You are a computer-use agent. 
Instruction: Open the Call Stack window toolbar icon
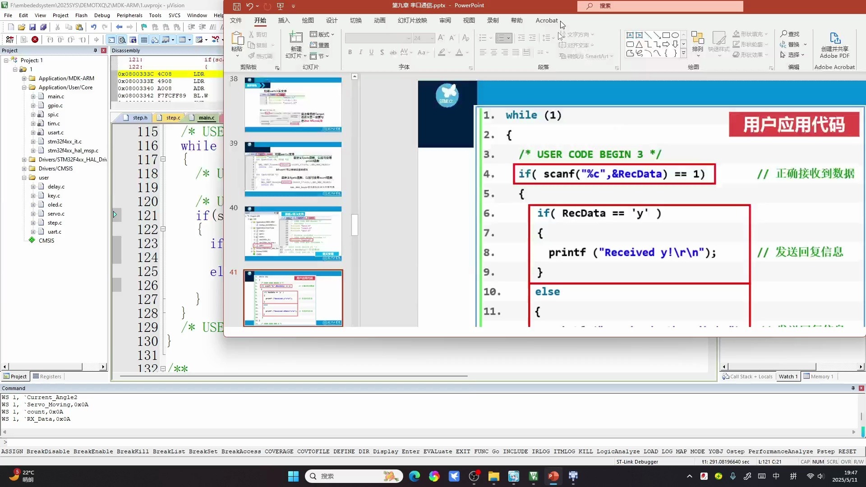(155, 40)
